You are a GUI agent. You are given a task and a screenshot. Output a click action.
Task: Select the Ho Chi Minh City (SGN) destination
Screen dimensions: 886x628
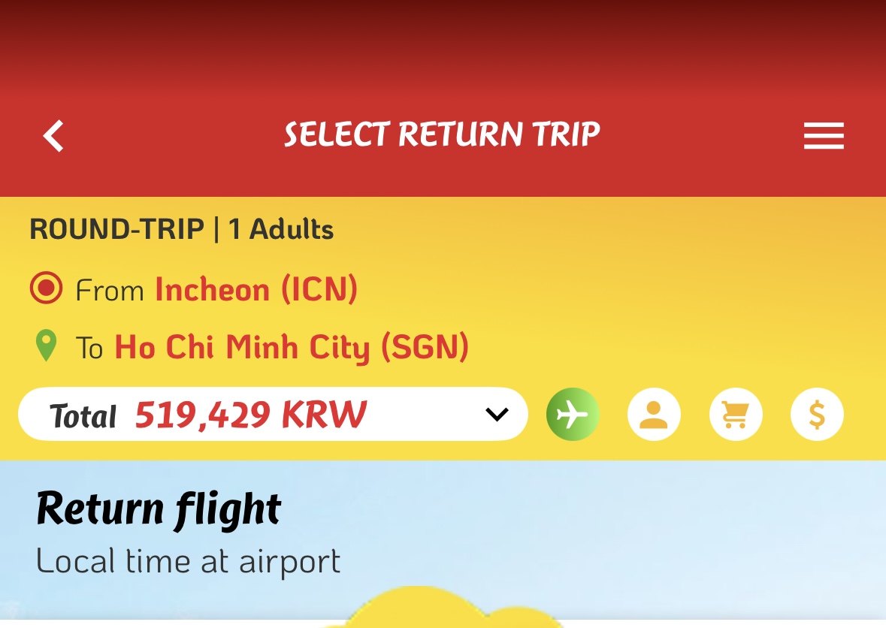coord(292,348)
